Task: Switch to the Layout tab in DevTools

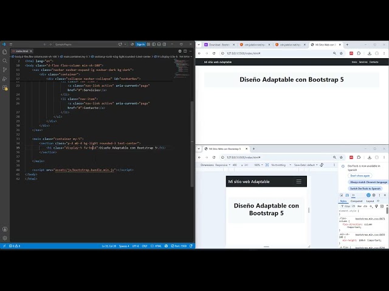Action: tap(370, 201)
